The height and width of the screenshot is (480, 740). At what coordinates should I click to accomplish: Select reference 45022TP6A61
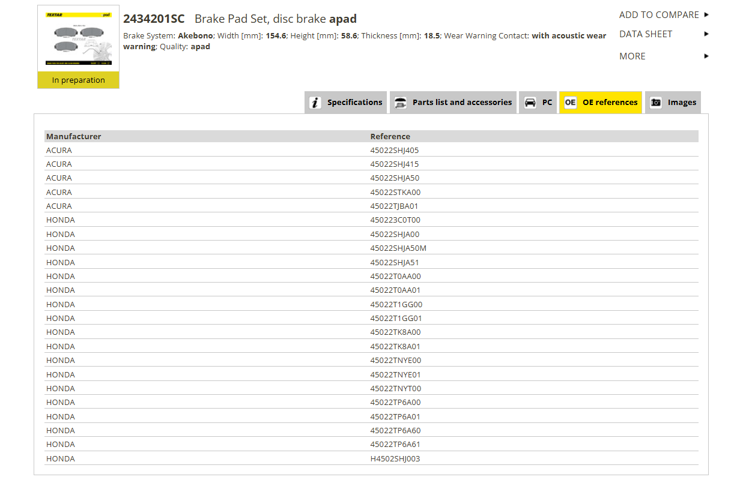point(395,445)
